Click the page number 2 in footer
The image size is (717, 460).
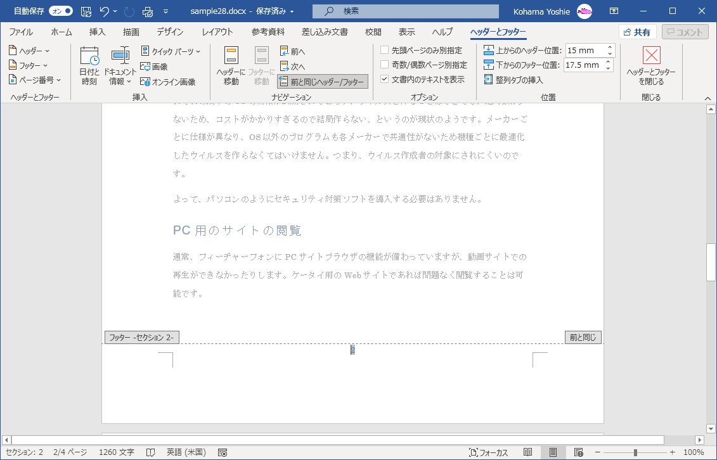point(352,350)
